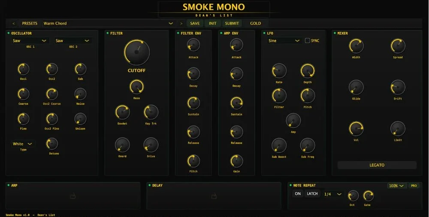Toggle the LEGATO button
The height and width of the screenshot is (217, 429).
point(377,165)
